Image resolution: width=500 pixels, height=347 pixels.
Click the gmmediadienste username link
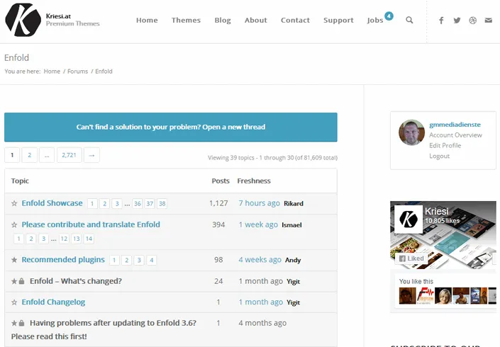point(455,125)
